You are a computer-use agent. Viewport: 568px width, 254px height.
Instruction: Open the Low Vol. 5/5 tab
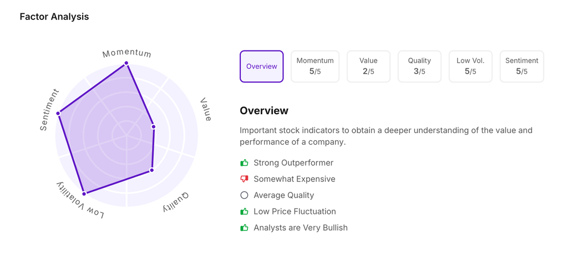coord(470,67)
